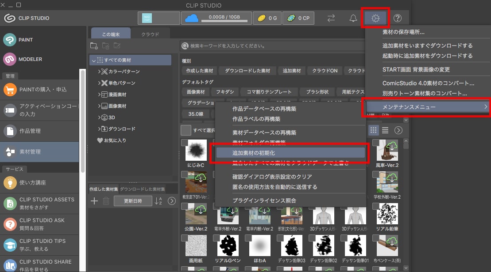491x272 pixels.
Task: Click the trash icon for material collections
Action: (x=106, y=201)
